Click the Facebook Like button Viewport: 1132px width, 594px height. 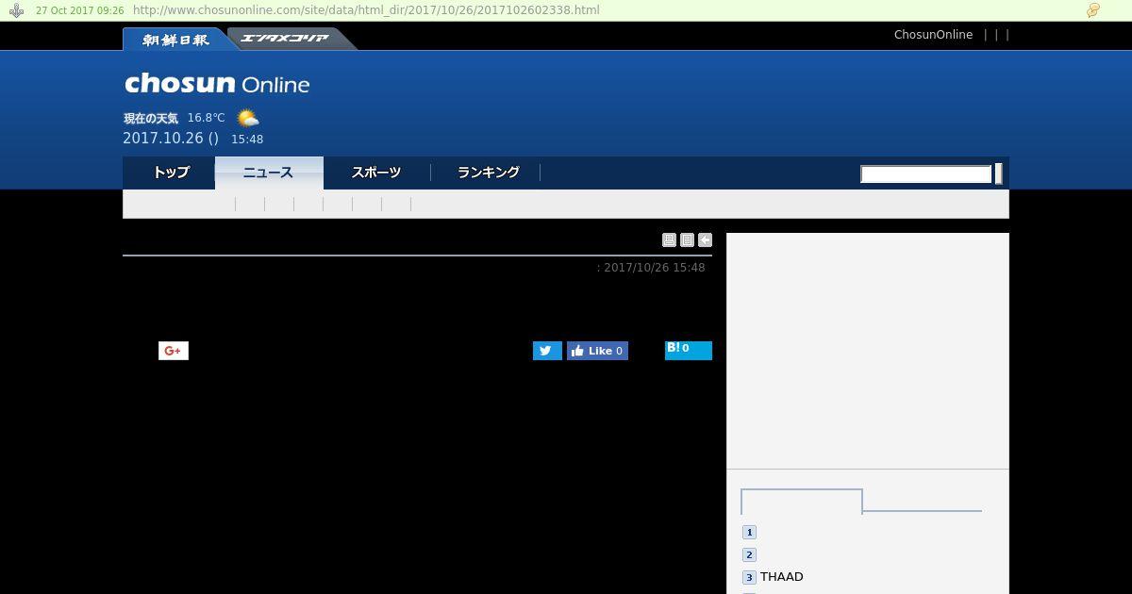tap(597, 351)
